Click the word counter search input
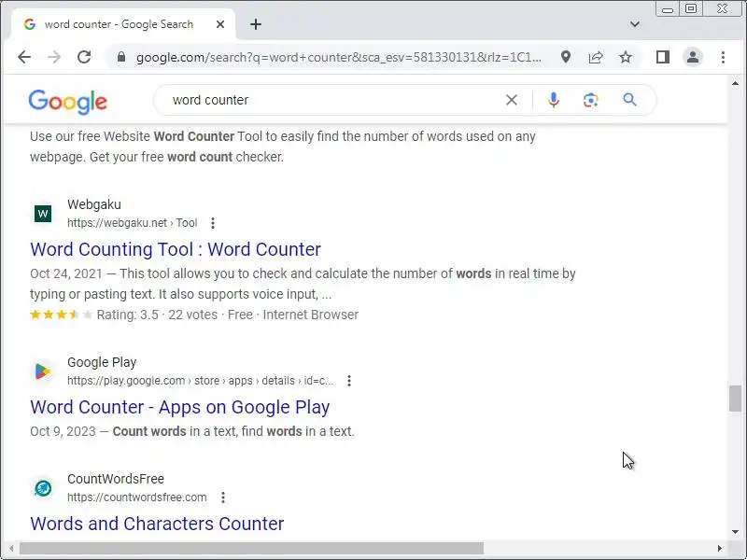Image resolution: width=747 pixels, height=560 pixels. click(x=333, y=100)
